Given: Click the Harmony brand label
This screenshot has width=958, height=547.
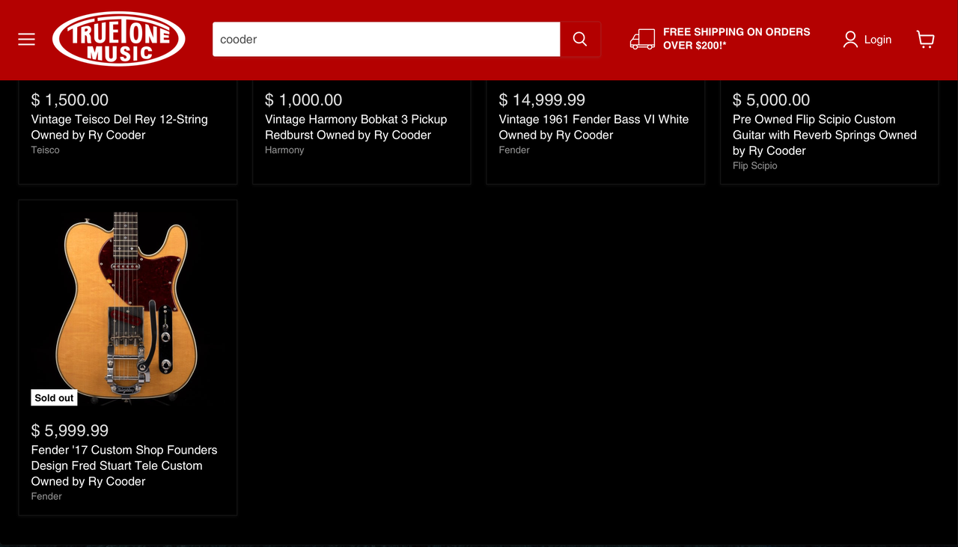Looking at the screenshot, I should click(x=284, y=150).
